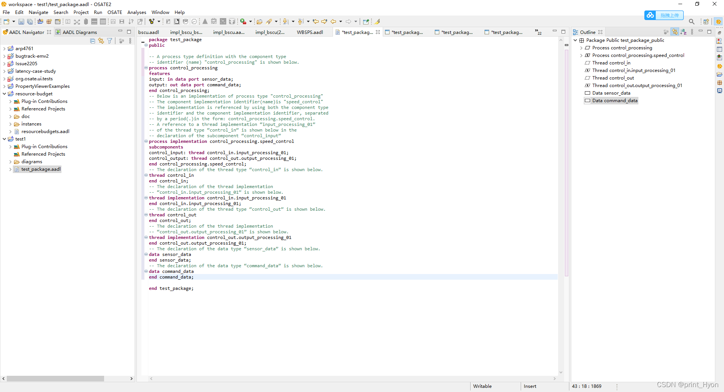Click the green Run with stop icon
This screenshot has height=392, width=724.
[244, 22]
